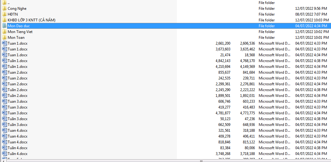Screen dimensions: 331x162
Task: Click the highlighted Mon Dao duc folder icon
Action: coord(4,26)
